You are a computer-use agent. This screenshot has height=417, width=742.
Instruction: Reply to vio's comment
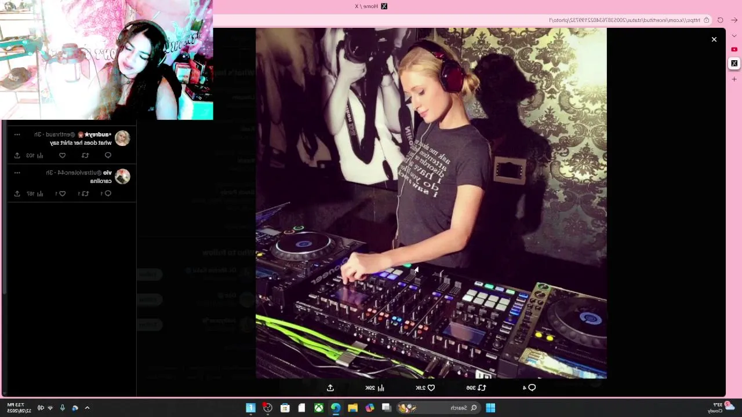(106, 193)
